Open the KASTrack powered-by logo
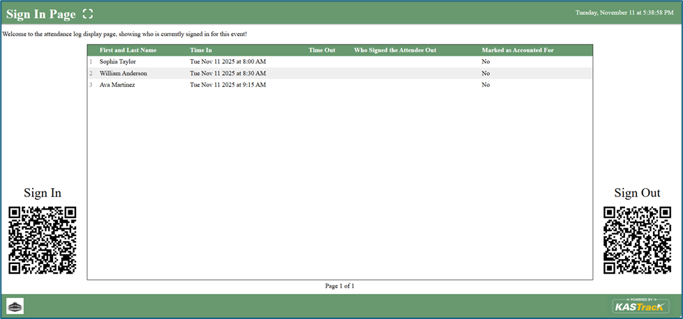Screen dimensions: 683x319 pyautogui.click(x=640, y=306)
